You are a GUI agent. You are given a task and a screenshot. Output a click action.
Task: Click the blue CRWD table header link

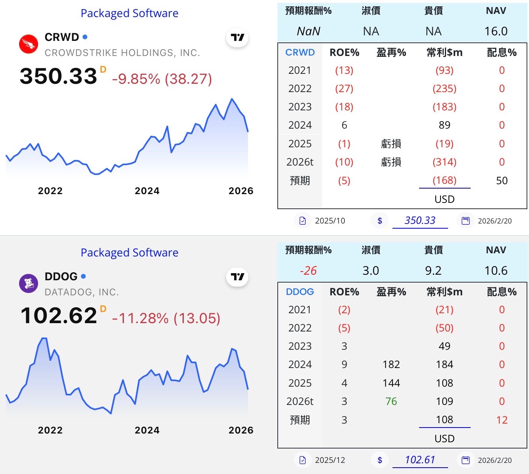(x=300, y=52)
